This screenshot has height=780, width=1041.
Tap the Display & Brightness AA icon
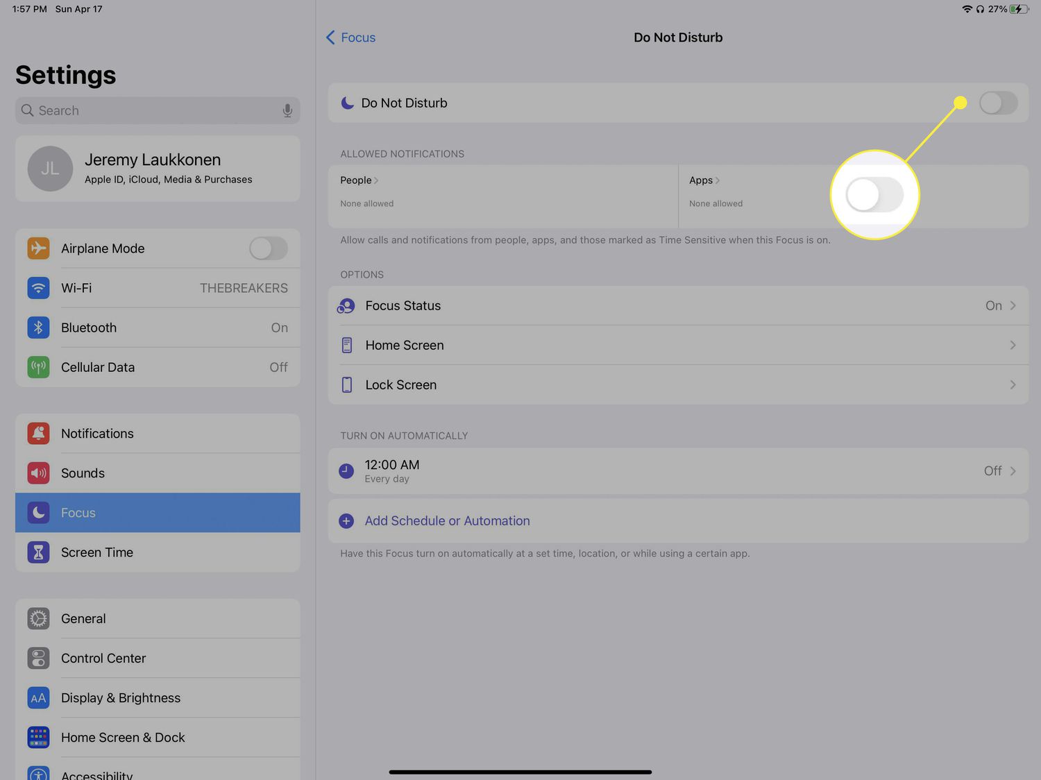(x=39, y=698)
